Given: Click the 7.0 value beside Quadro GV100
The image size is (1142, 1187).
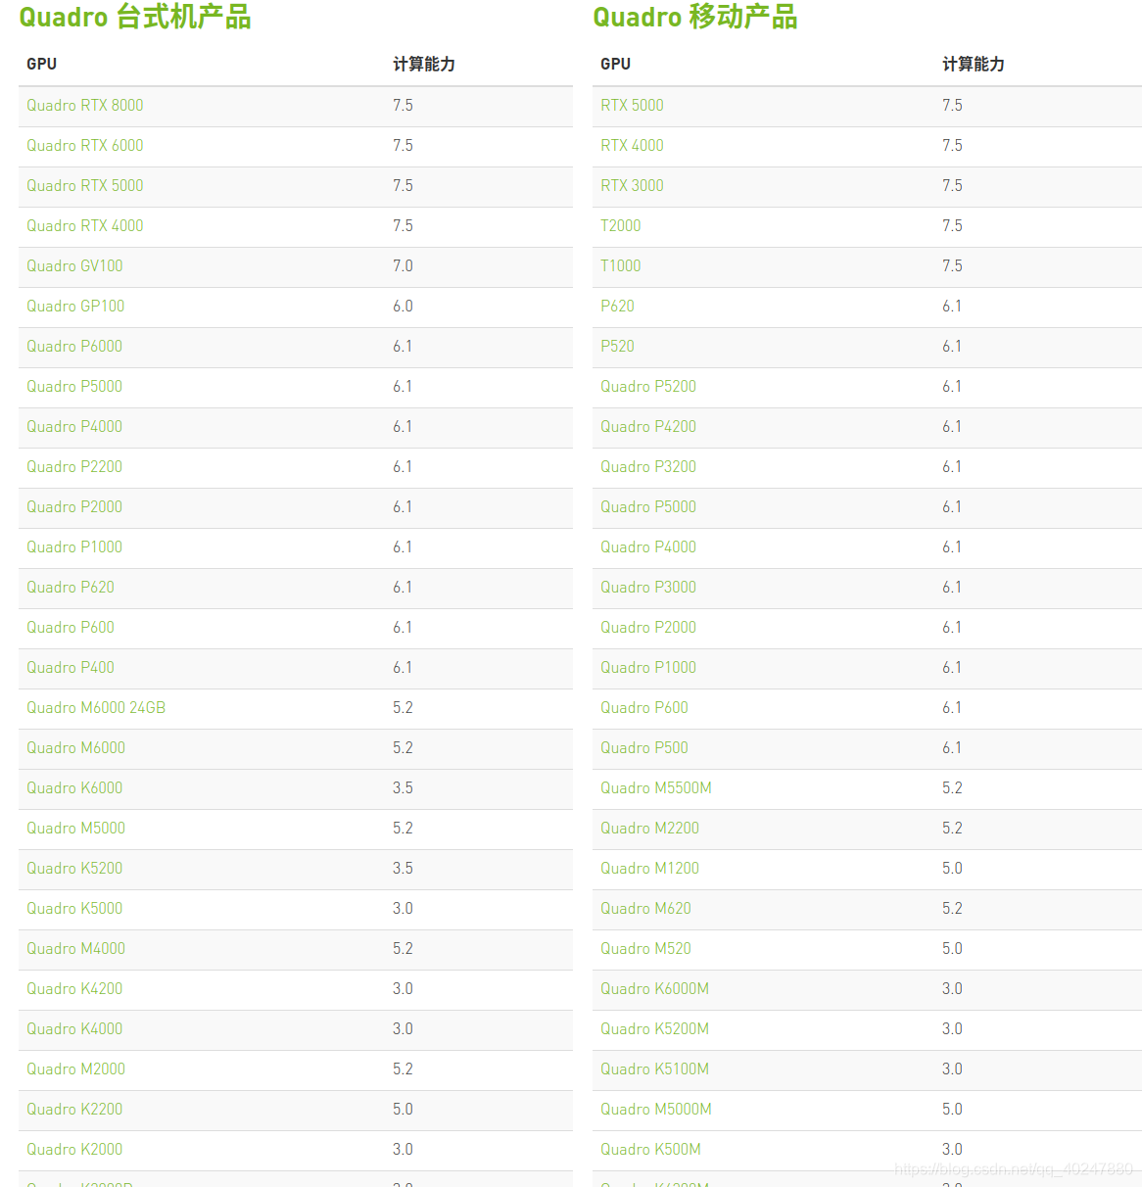Looking at the screenshot, I should coord(403,266).
